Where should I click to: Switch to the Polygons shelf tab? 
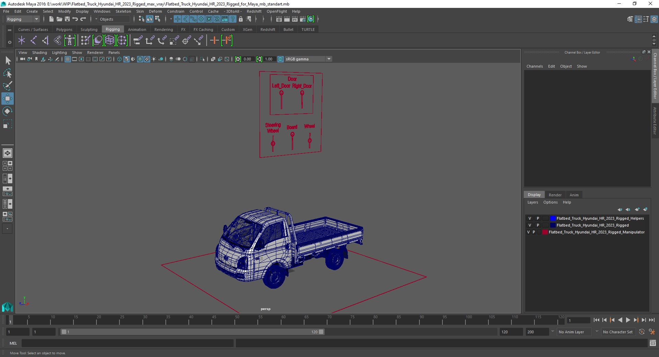(x=64, y=30)
